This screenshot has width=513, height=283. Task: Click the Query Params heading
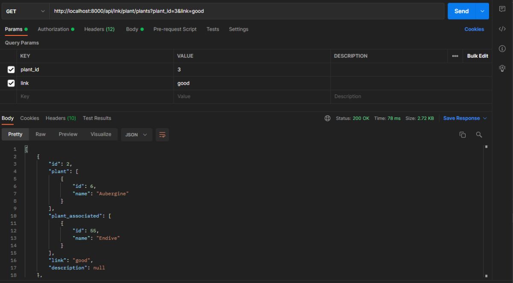coord(22,43)
